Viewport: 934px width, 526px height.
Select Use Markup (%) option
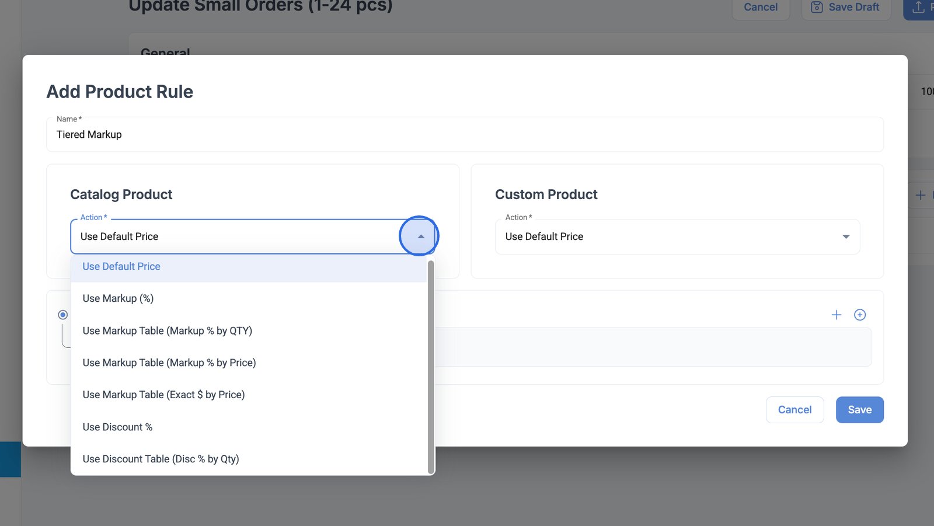[x=118, y=298]
